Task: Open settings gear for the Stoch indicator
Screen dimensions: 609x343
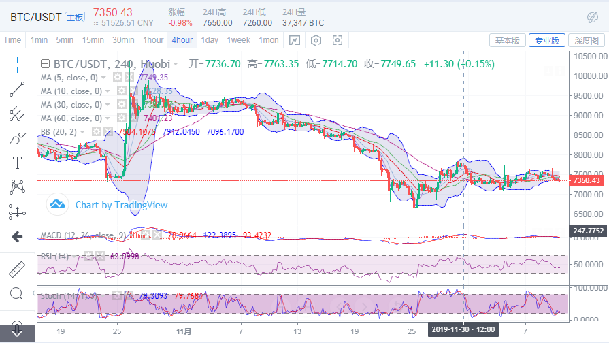Action: coord(117,295)
